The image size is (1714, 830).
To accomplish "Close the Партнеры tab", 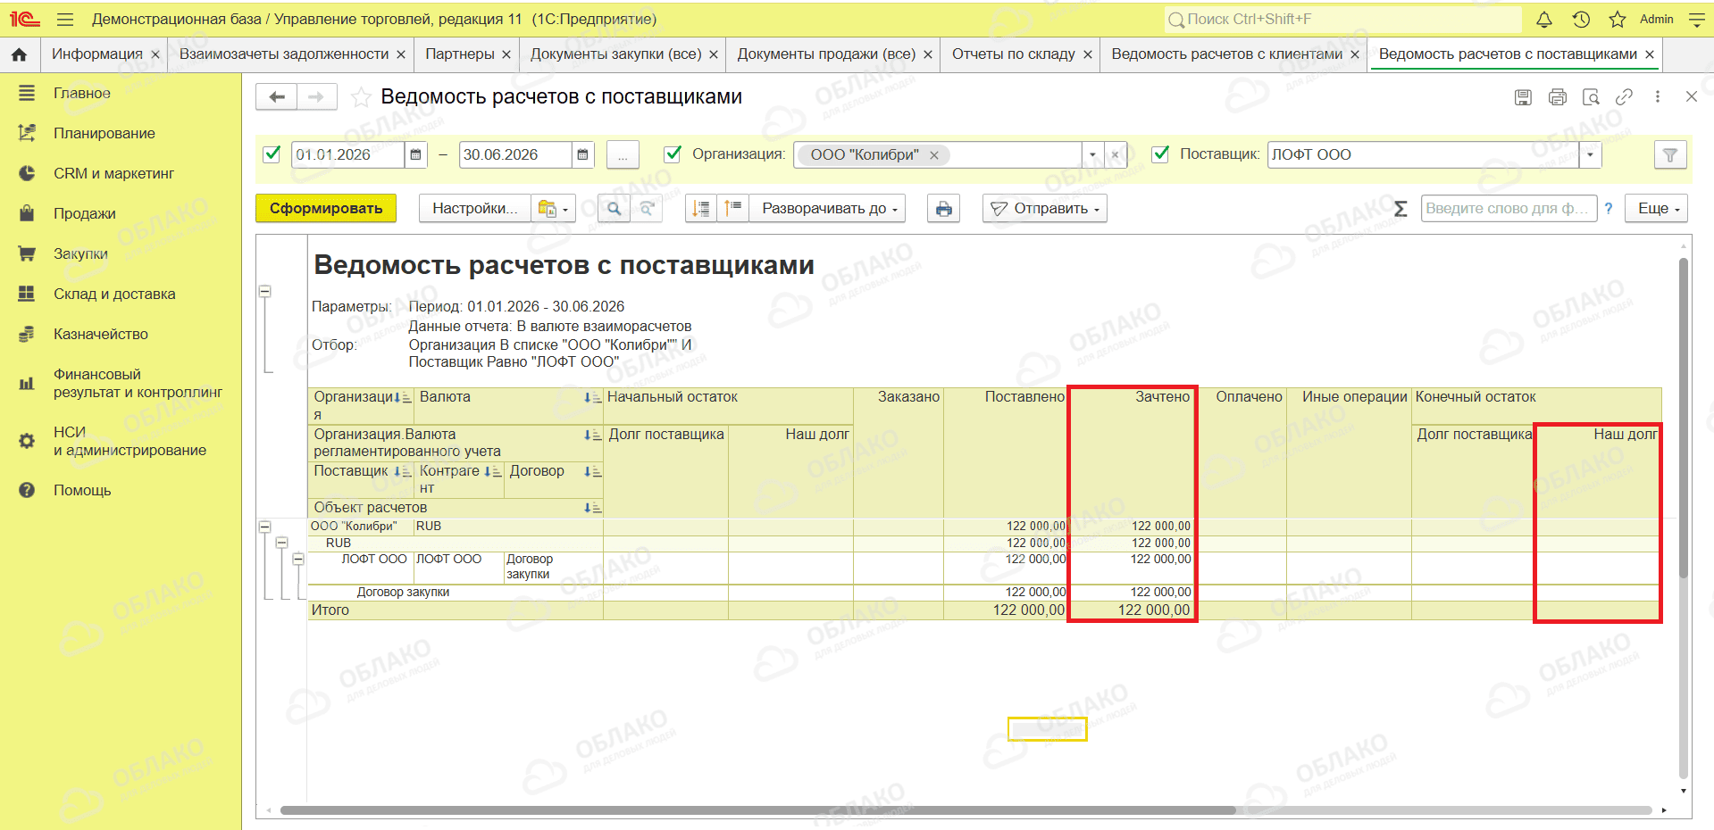I will point(506,55).
